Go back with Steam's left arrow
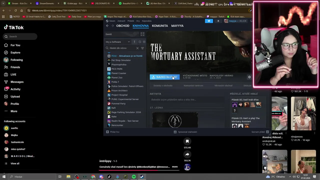The image size is (320, 180). coord(107,26)
